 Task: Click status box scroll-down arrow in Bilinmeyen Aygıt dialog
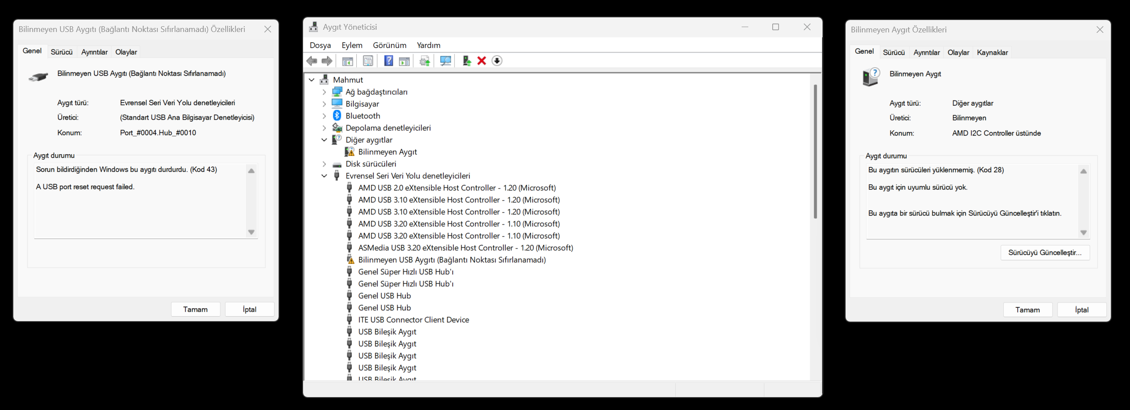(x=1084, y=233)
